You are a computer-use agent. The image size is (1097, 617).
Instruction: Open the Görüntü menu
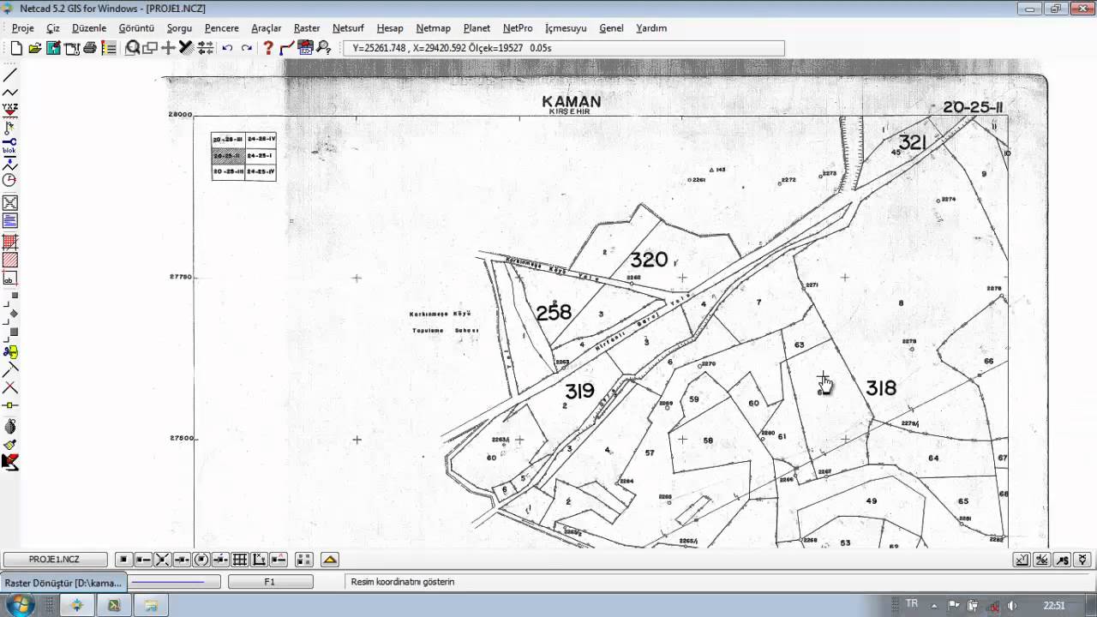(136, 28)
